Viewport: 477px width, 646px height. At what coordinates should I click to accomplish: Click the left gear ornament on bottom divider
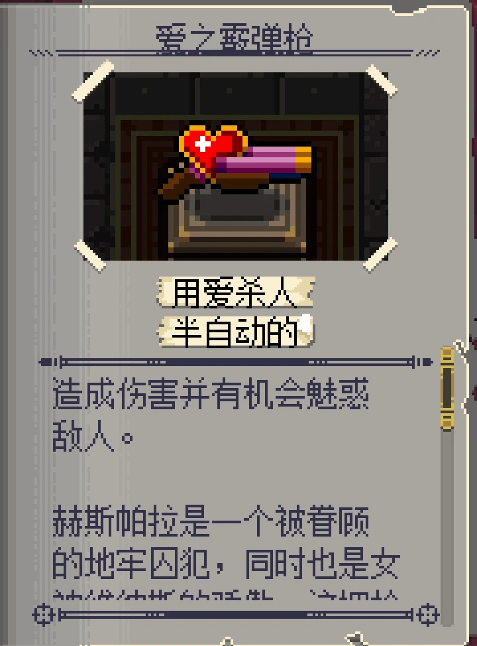[x=44, y=615]
